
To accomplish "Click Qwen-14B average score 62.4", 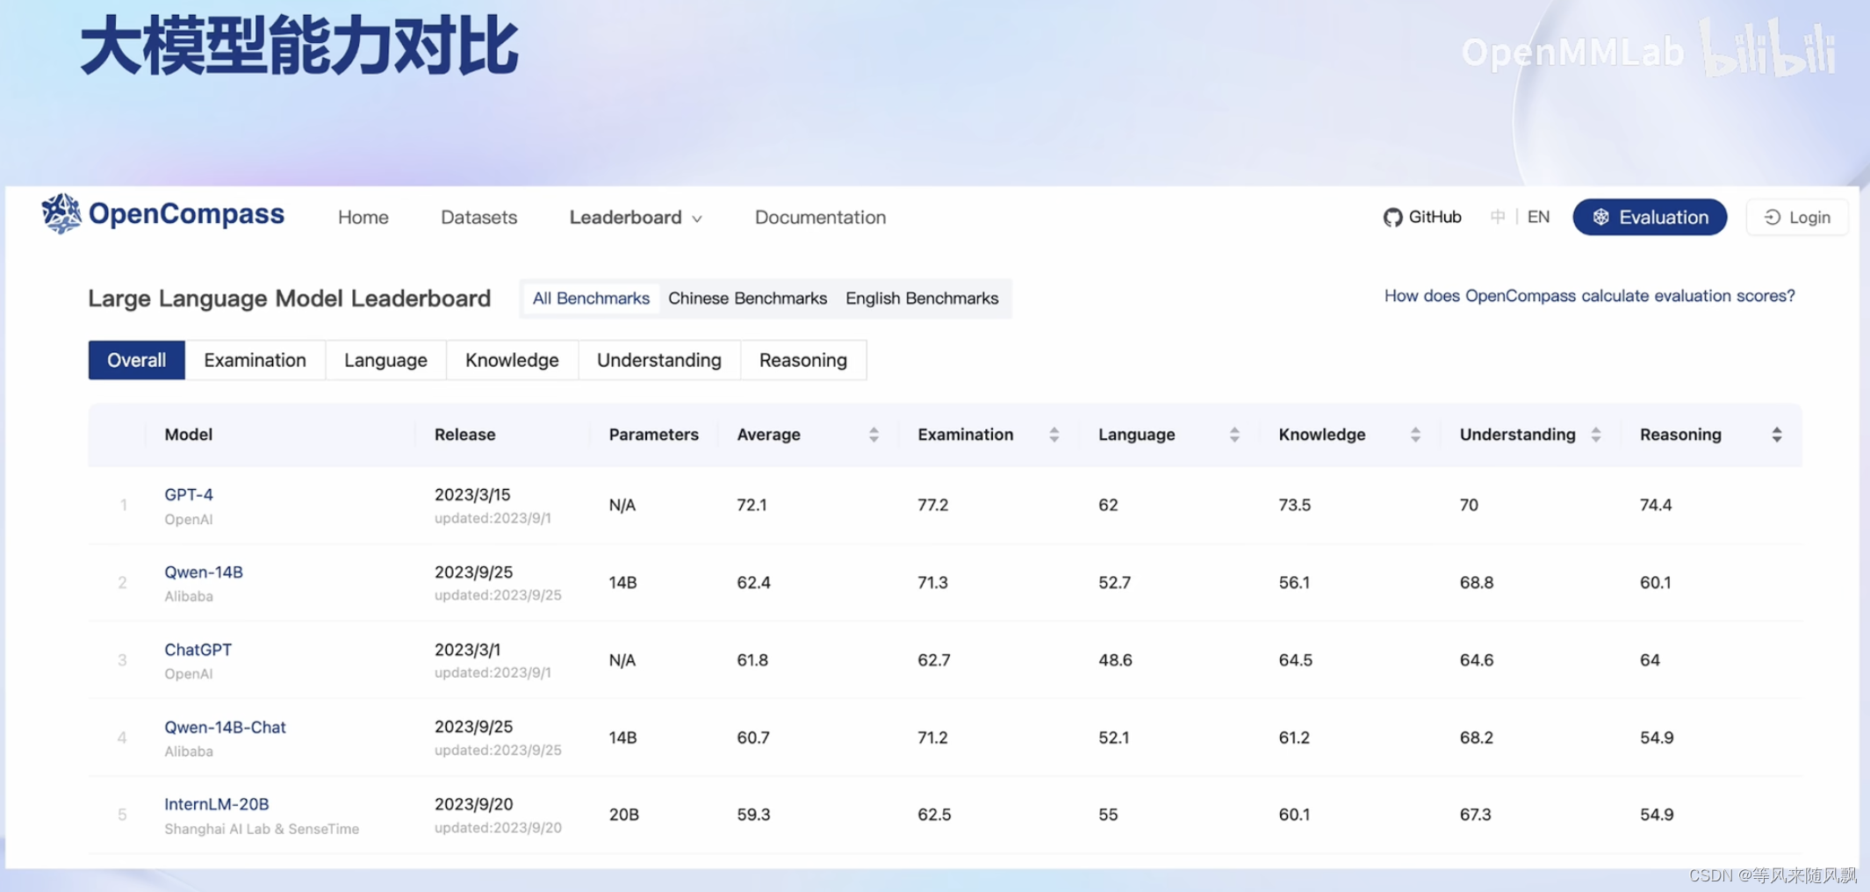I will (x=753, y=582).
